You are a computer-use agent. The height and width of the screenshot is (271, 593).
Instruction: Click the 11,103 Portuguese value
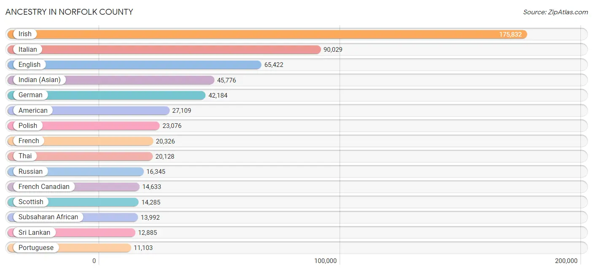143,248
